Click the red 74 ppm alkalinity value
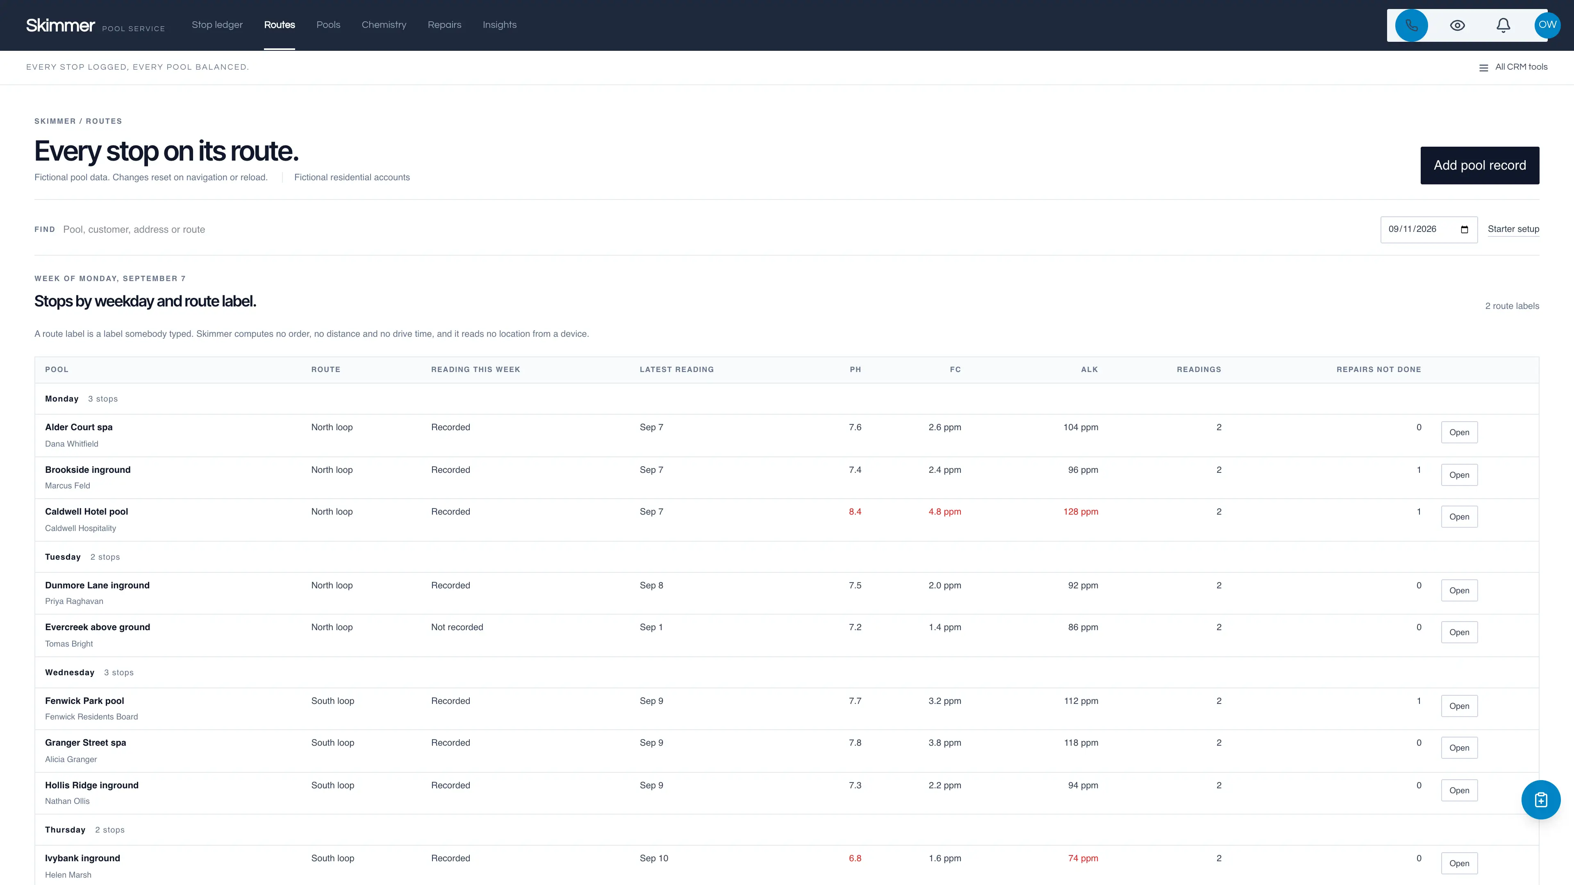The image size is (1574, 885). [x=1083, y=858]
